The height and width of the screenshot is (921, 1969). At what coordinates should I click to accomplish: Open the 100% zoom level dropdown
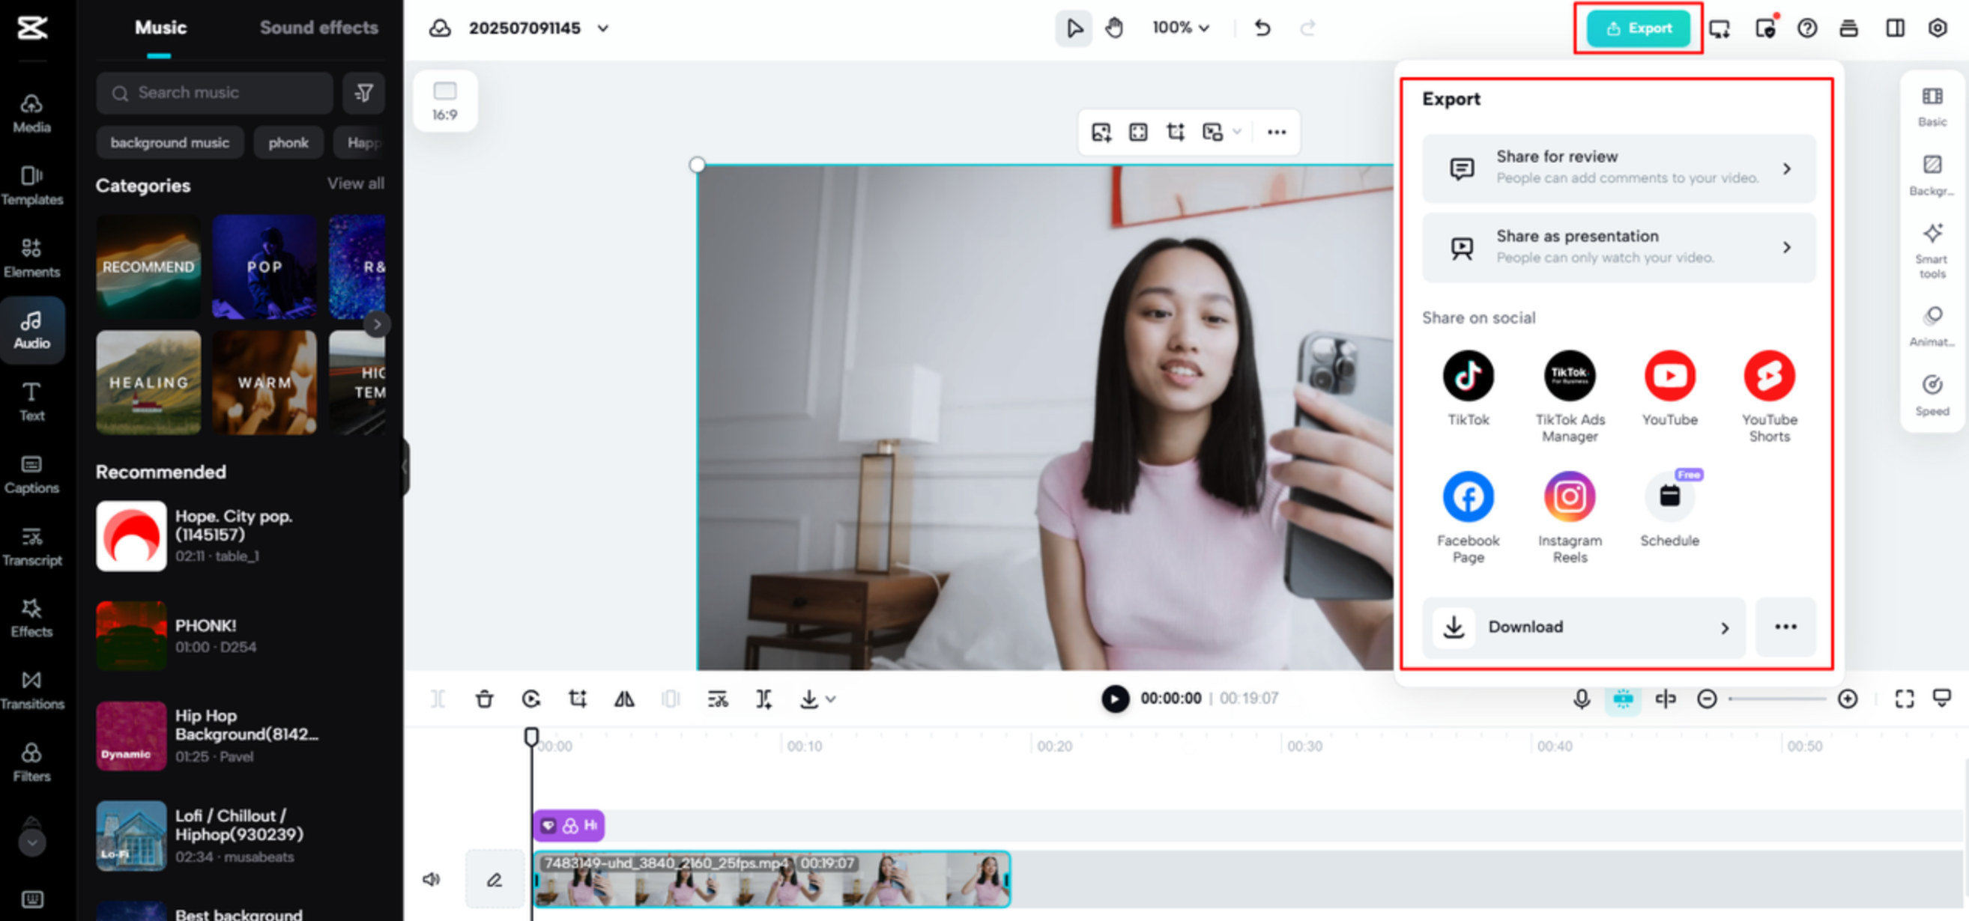click(1180, 28)
